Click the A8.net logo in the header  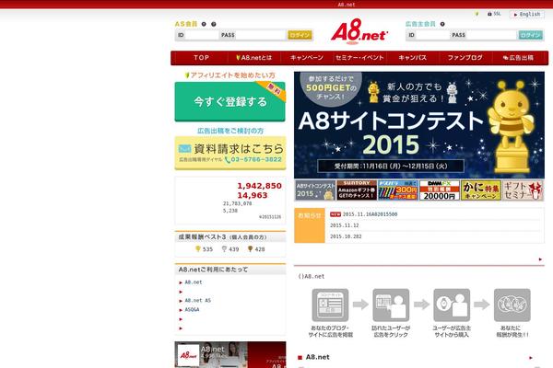click(359, 31)
